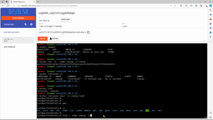The image size is (213, 120).
Task: Click the 'pwd' command line in terminal
Action: [x=52, y=103]
